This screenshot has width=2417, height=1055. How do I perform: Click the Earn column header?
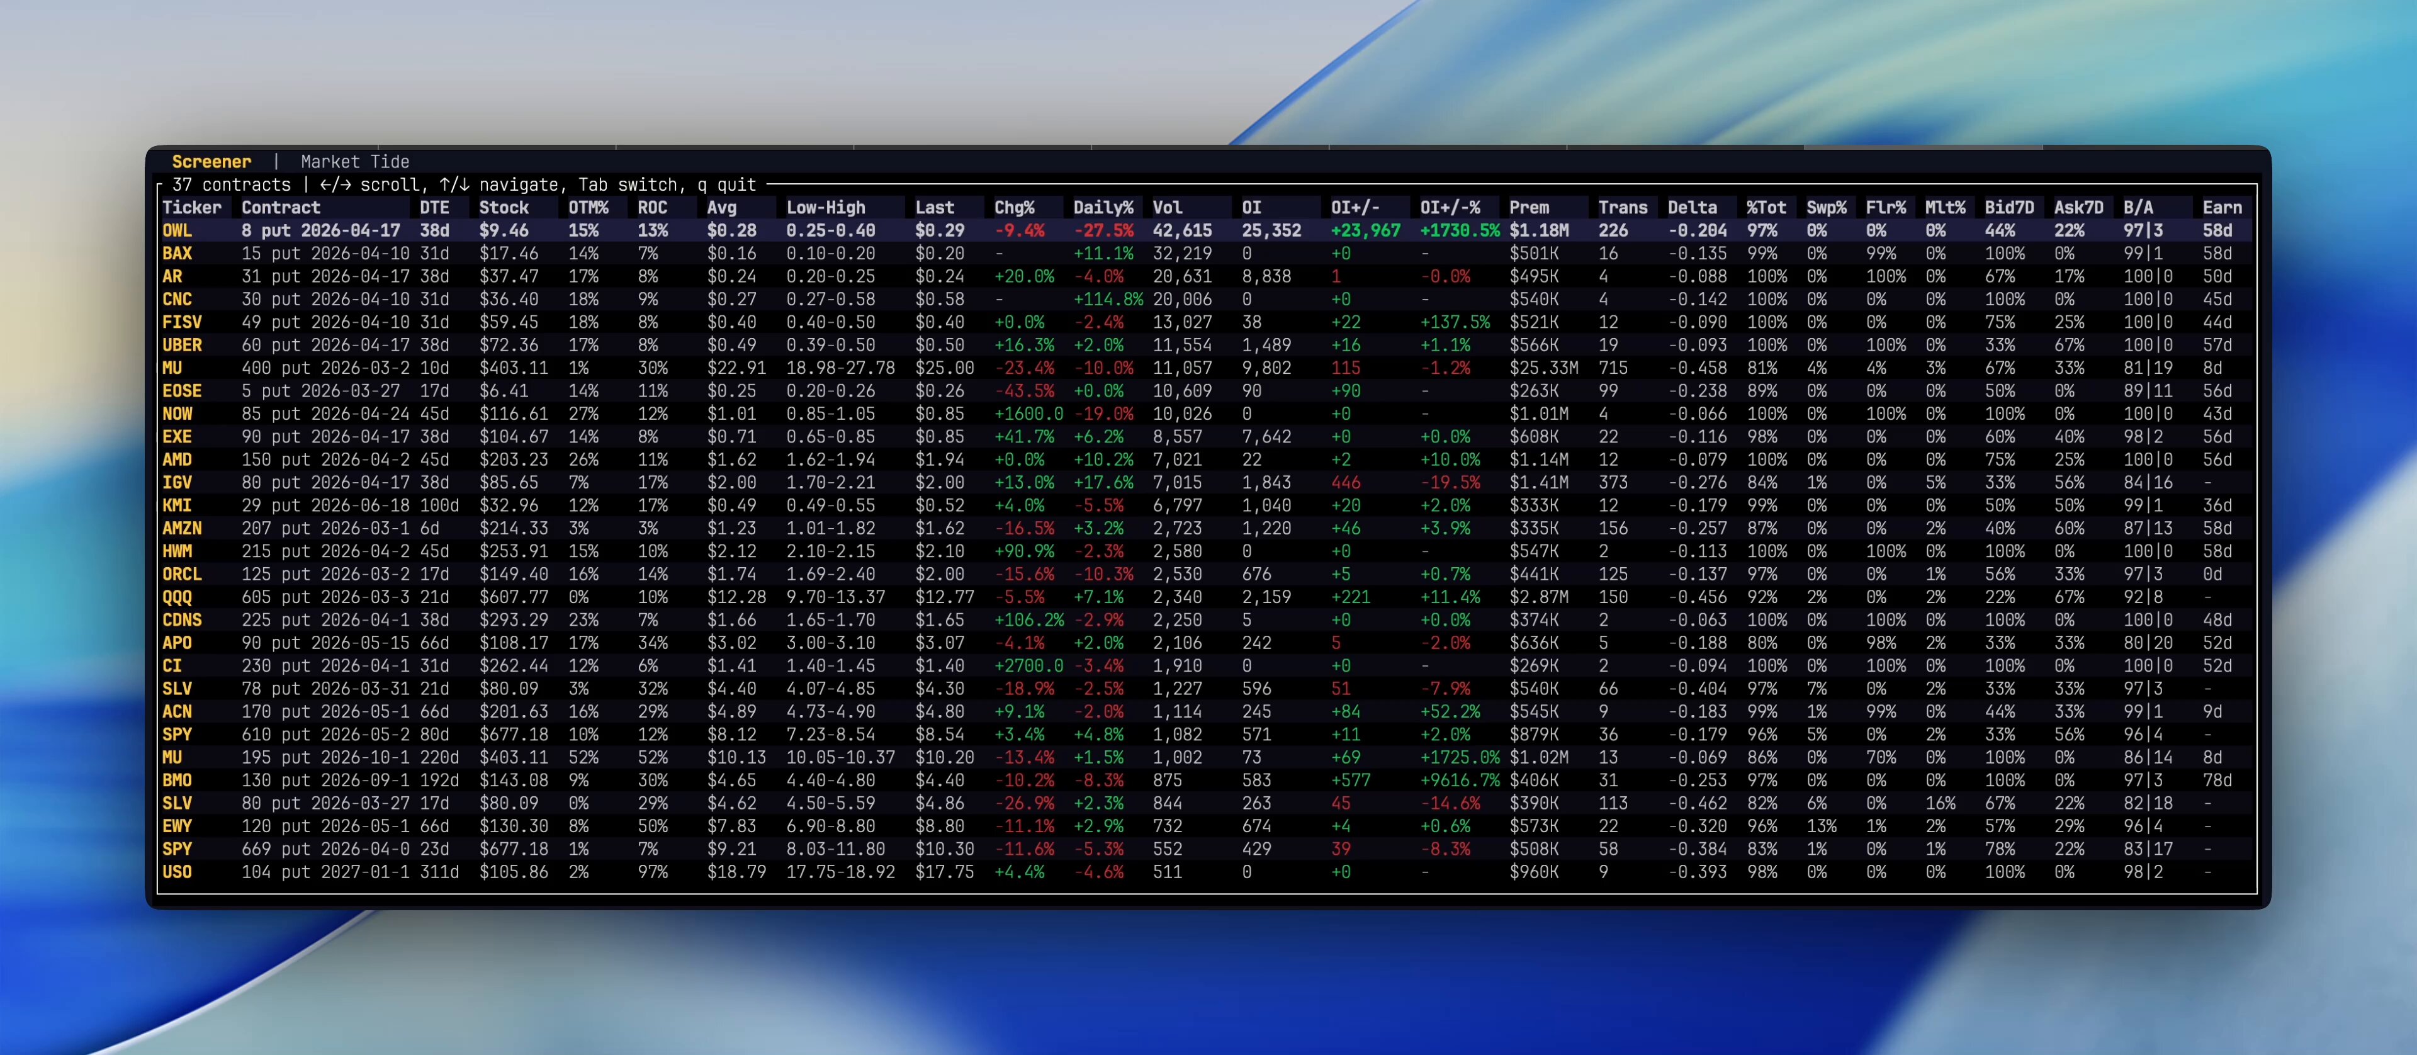tap(2221, 208)
